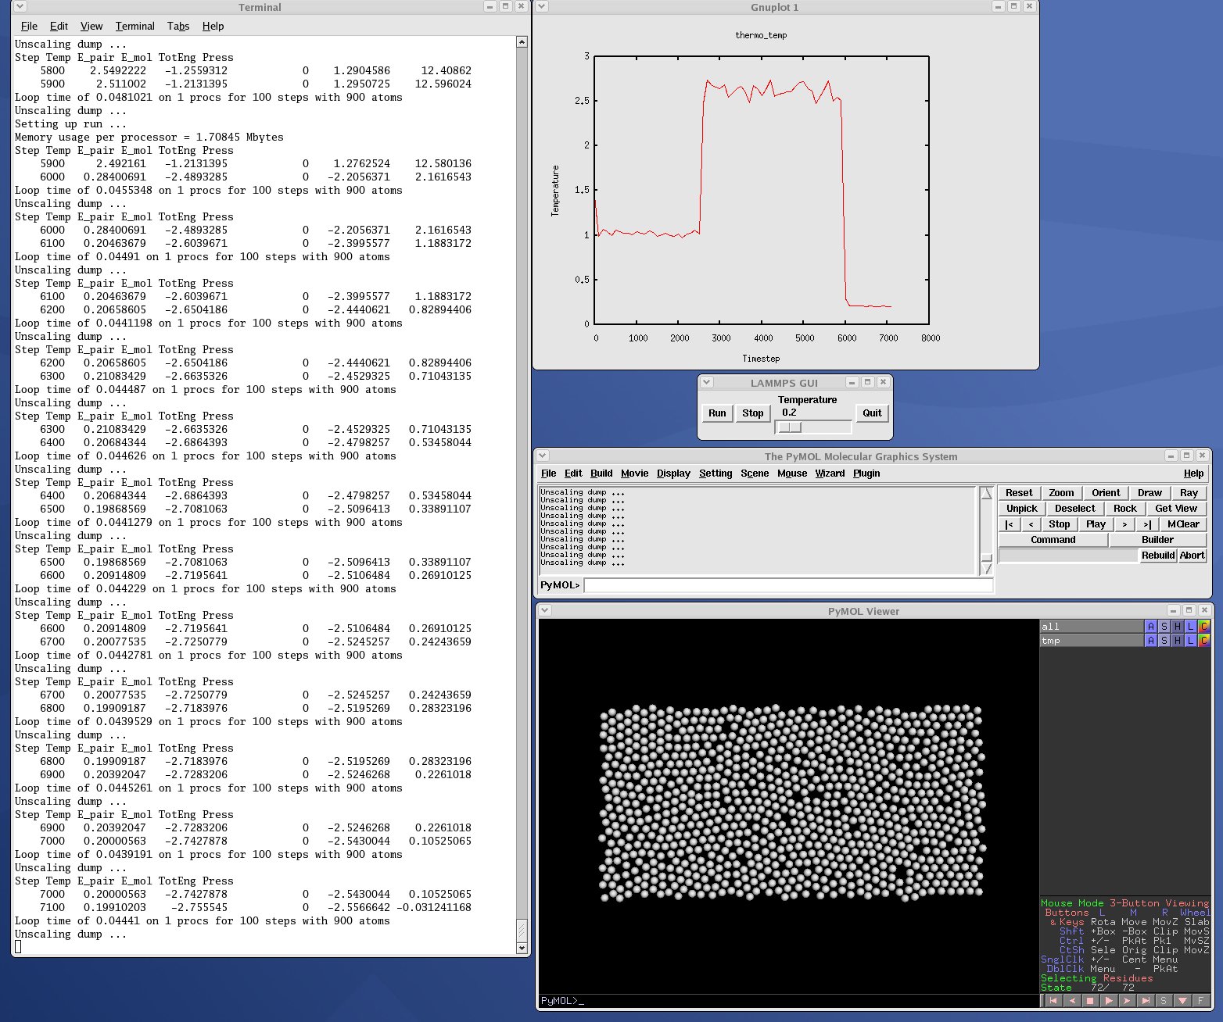Open the PyMOL Wizard menu
The width and height of the screenshot is (1223, 1022).
[x=830, y=473]
